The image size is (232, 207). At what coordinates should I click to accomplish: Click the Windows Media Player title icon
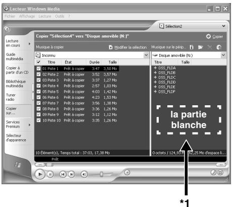pos(7,9)
